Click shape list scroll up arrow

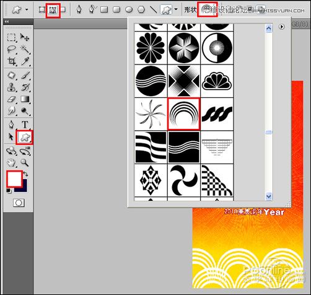pos(268,29)
